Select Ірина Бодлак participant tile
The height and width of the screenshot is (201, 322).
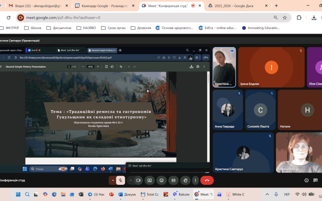point(271,67)
